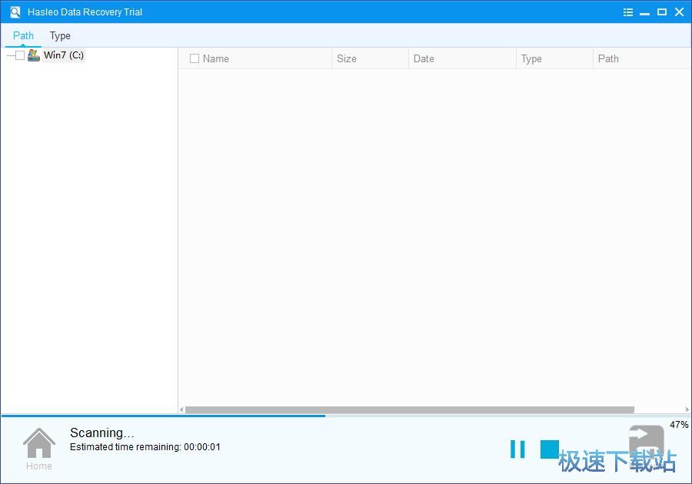Click the Home icon
692x484 pixels.
click(x=38, y=444)
